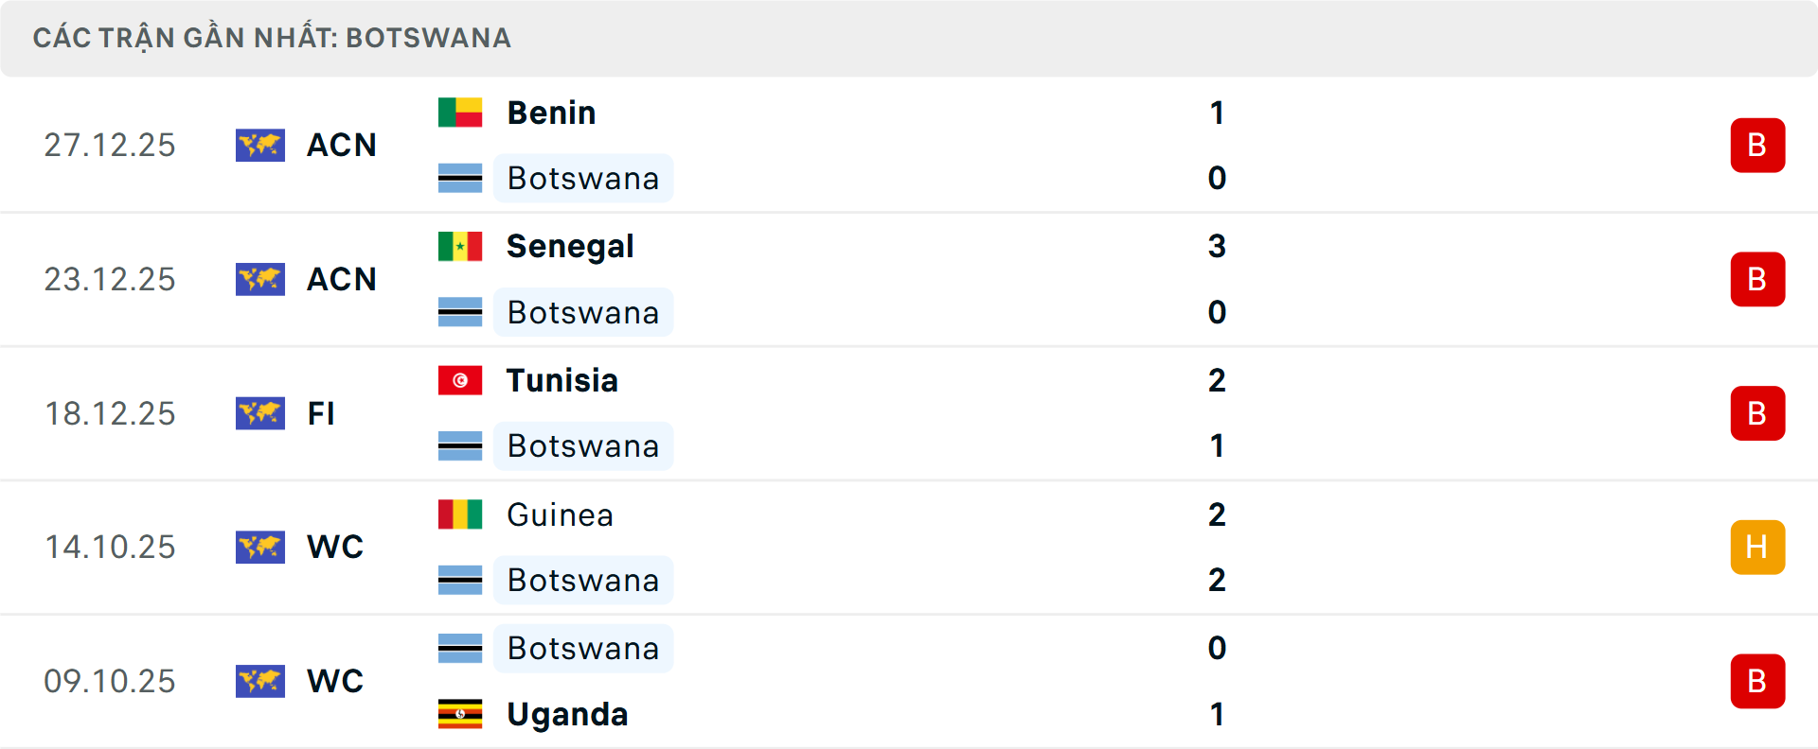This screenshot has width=1818, height=749.
Task: Toggle the red B result badge for Benin match
Action: [1758, 145]
